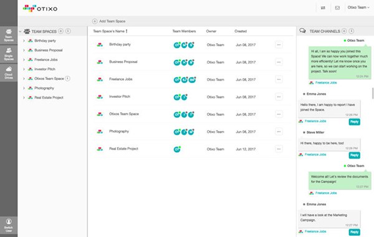Viewport: 374px width, 237px height.
Task: Click plus icon next to Team Channels
Action: [344, 31]
